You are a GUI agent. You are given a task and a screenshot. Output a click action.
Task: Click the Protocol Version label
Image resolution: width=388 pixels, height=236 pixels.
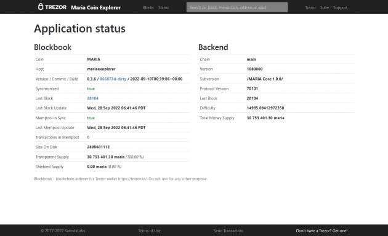coord(214,88)
